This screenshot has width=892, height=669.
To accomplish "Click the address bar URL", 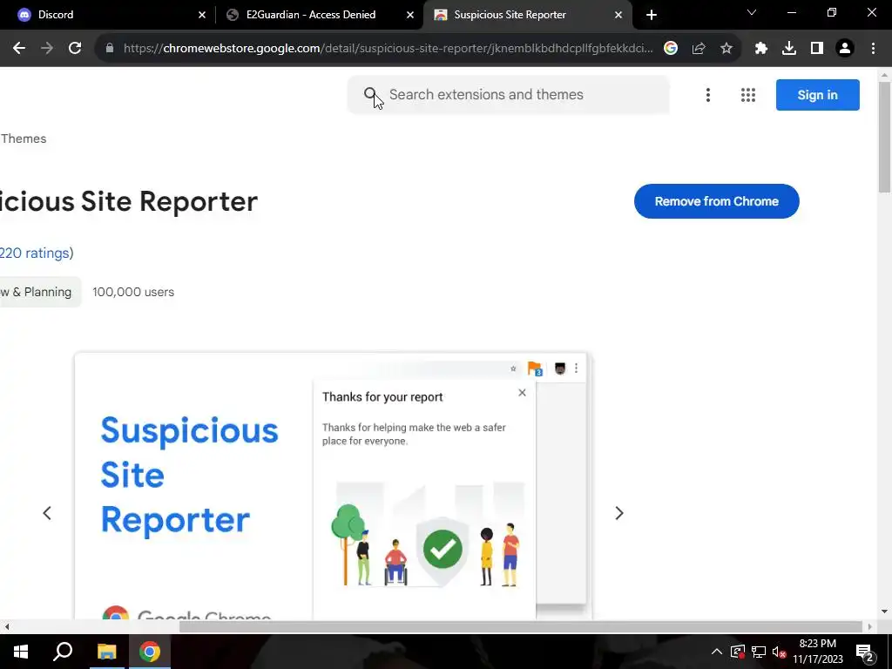I will tap(388, 49).
